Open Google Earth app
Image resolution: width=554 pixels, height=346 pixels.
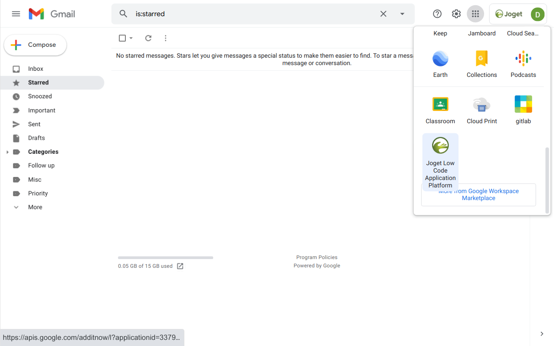click(440, 64)
